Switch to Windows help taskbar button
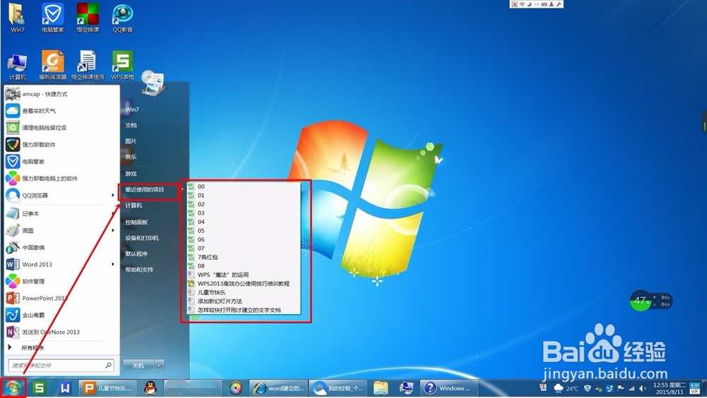Image resolution: width=707 pixels, height=398 pixels. 449,387
